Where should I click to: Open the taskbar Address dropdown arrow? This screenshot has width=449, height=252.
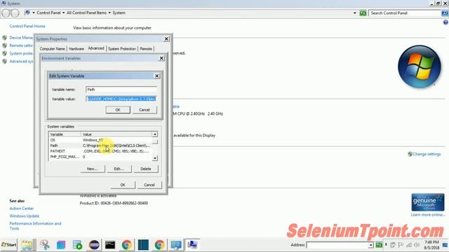[371, 245]
